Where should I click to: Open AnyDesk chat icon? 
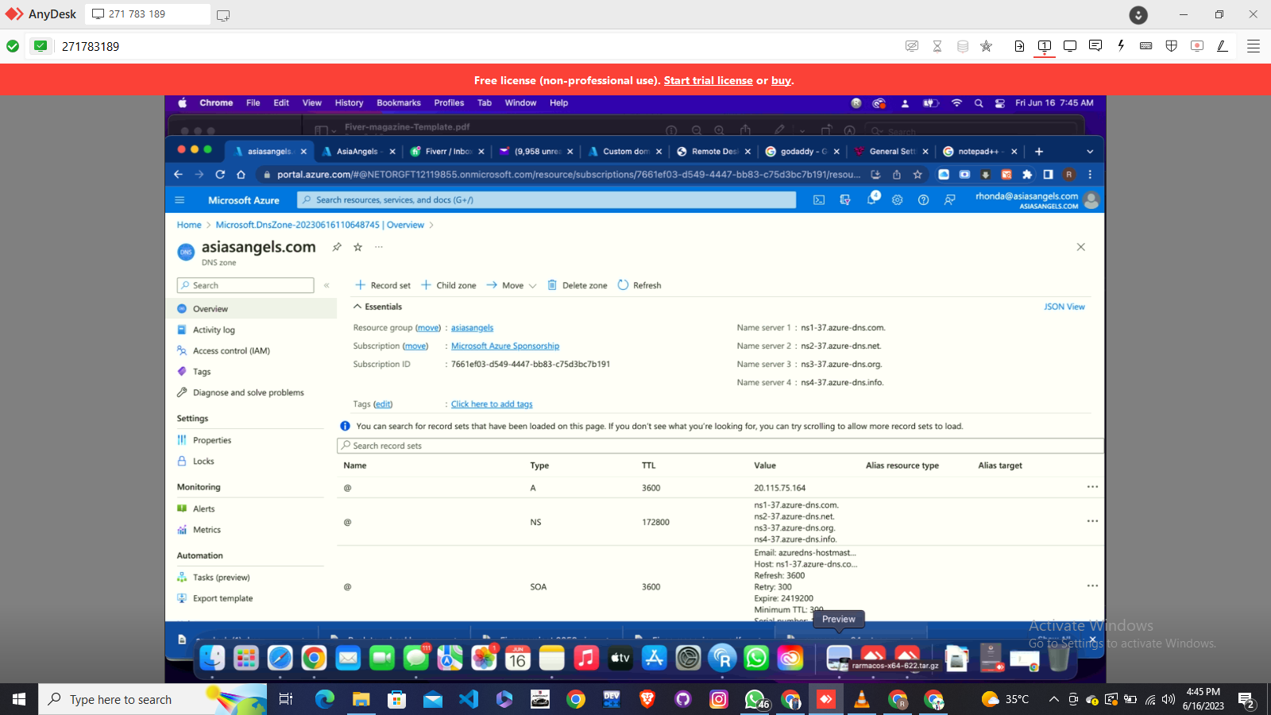pyautogui.click(x=1095, y=46)
